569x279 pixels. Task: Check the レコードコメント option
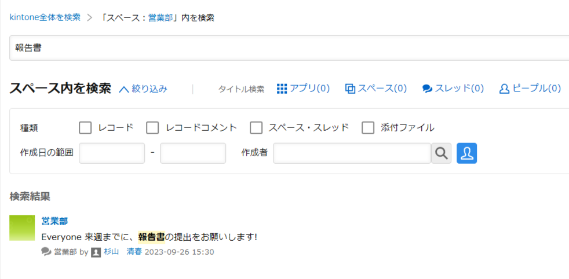tap(152, 128)
